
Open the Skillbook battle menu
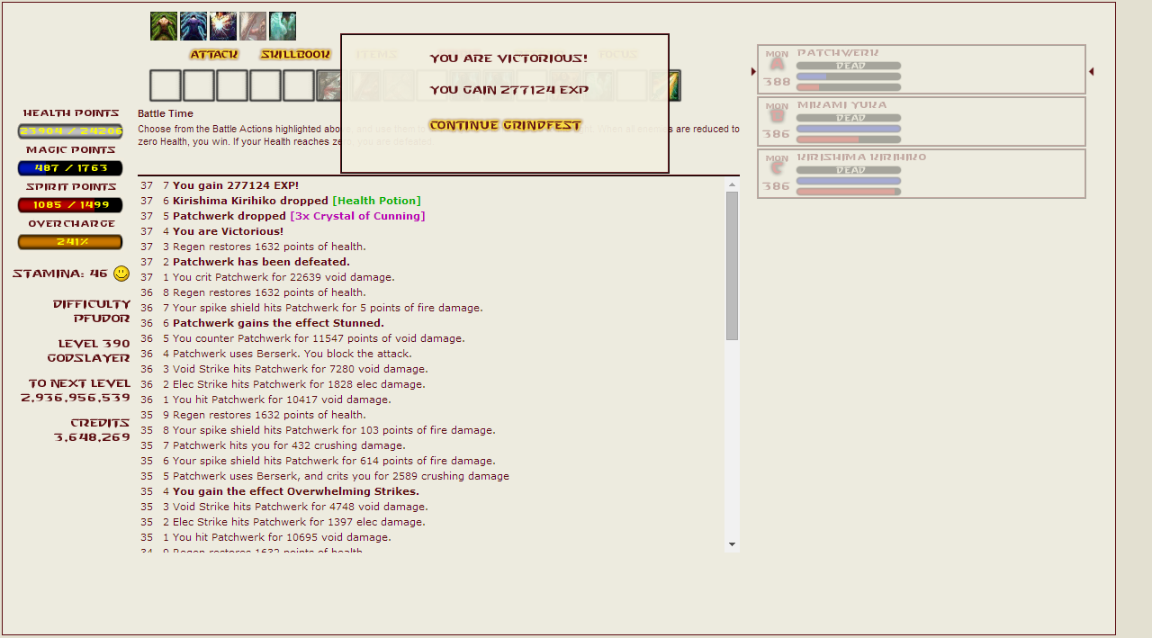(295, 55)
